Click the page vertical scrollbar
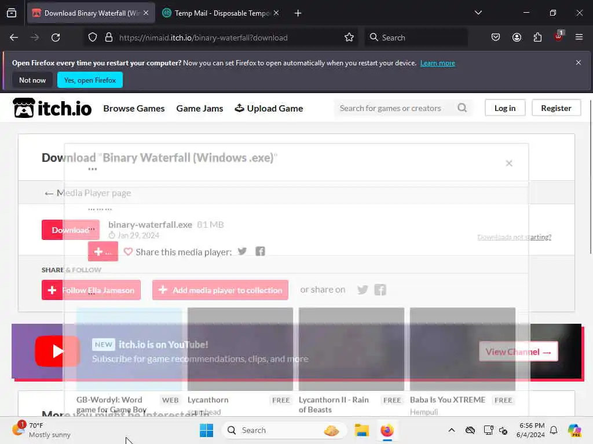 point(590,177)
